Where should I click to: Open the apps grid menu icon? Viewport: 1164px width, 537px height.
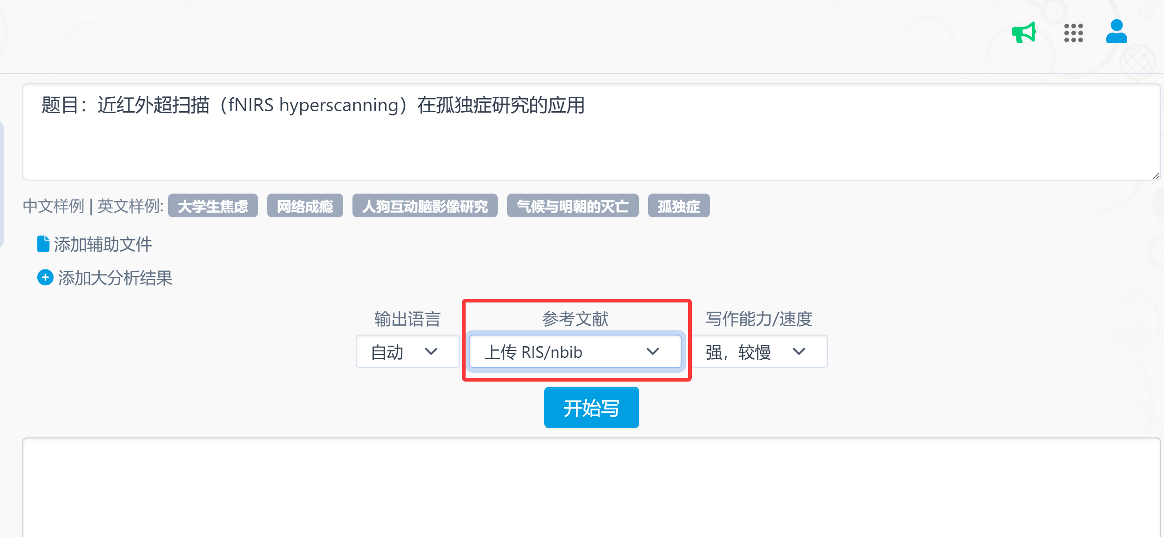1073,33
